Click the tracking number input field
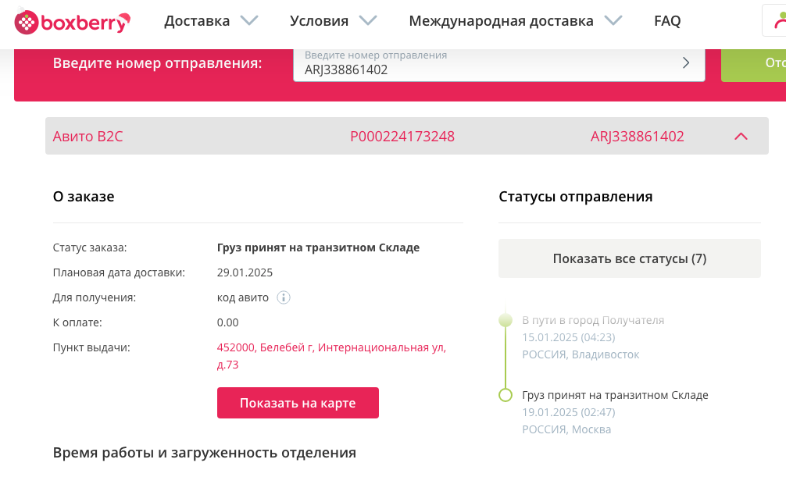 point(484,69)
